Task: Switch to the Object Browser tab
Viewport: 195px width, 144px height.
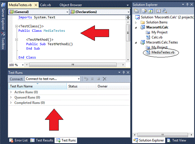Action: click(71, 5)
